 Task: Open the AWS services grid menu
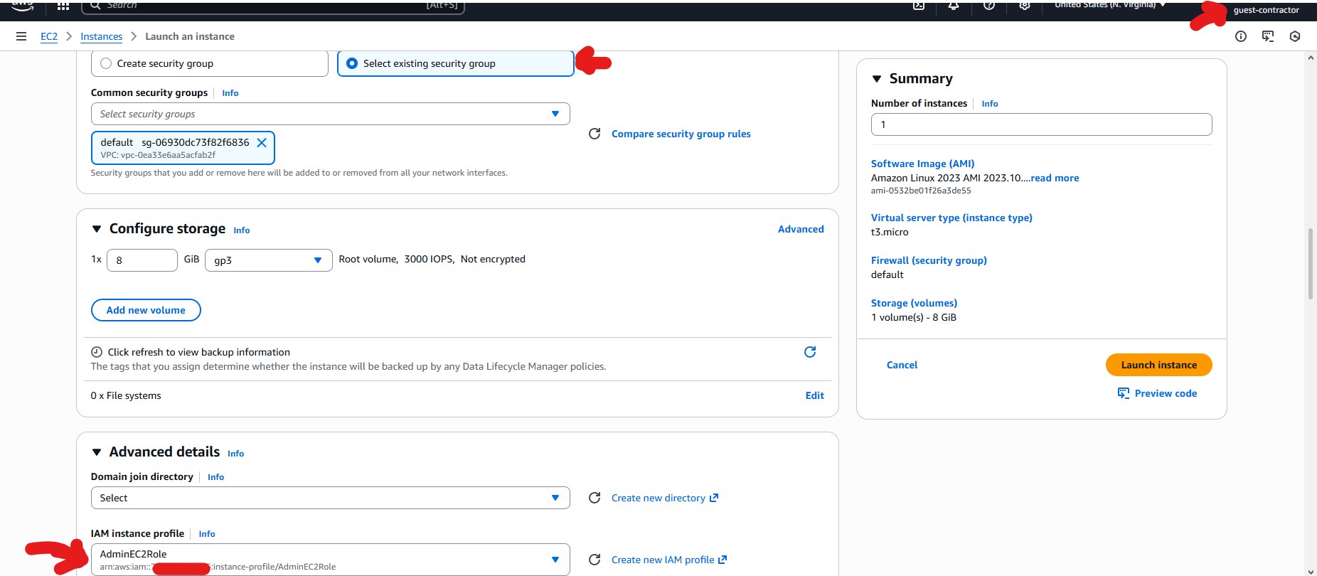(x=63, y=6)
